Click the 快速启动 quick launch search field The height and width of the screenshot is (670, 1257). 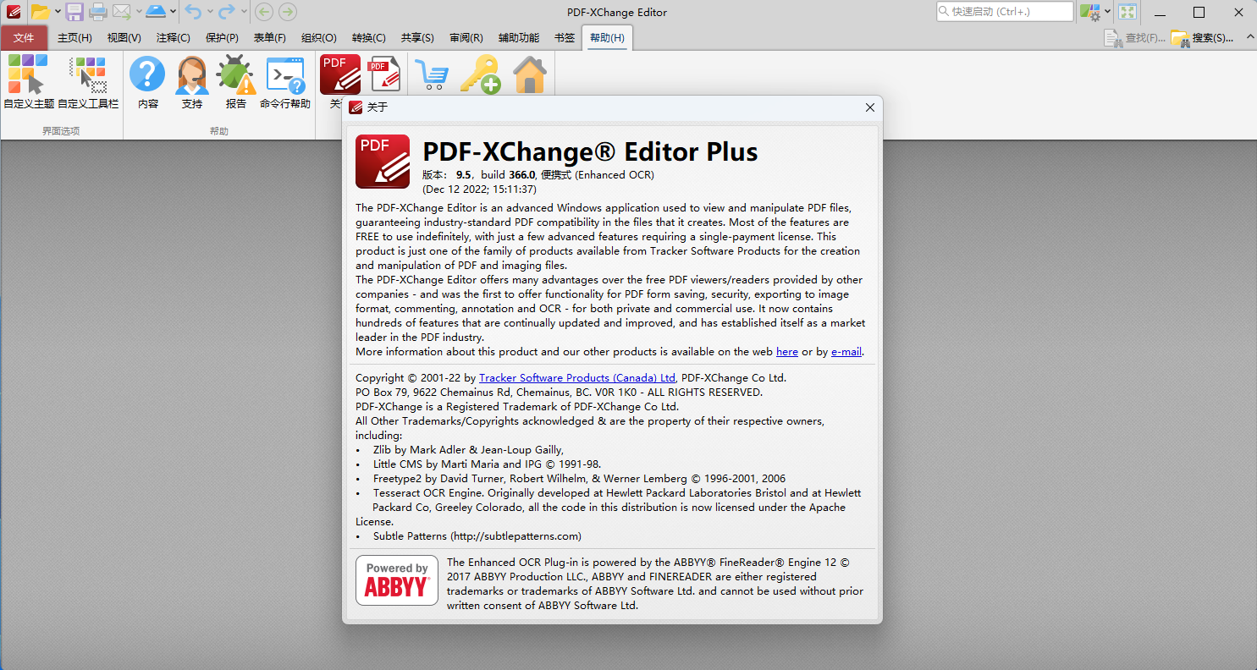(x=1005, y=12)
